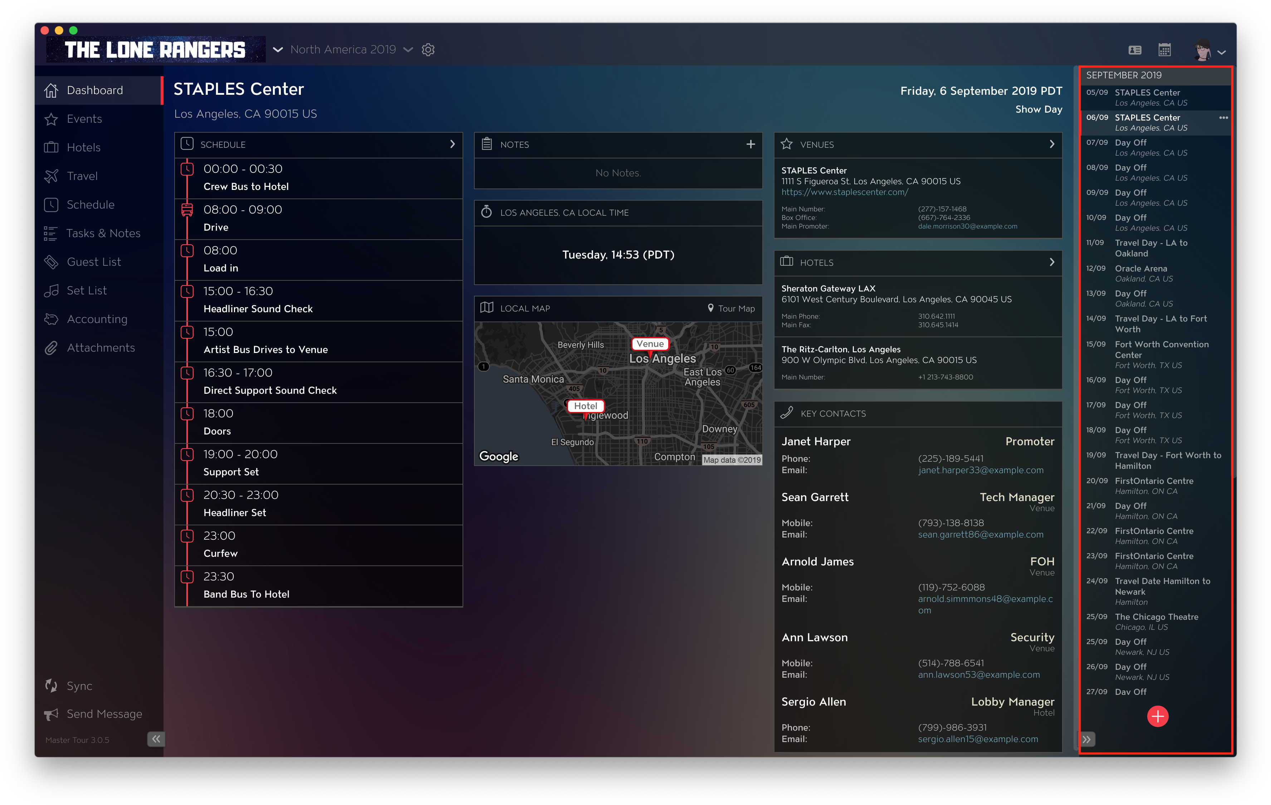Add a new date with red plus button
Image resolution: width=1271 pixels, height=805 pixels.
pyautogui.click(x=1158, y=716)
